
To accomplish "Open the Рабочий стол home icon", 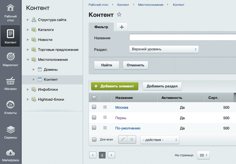I will tap(10, 8).
